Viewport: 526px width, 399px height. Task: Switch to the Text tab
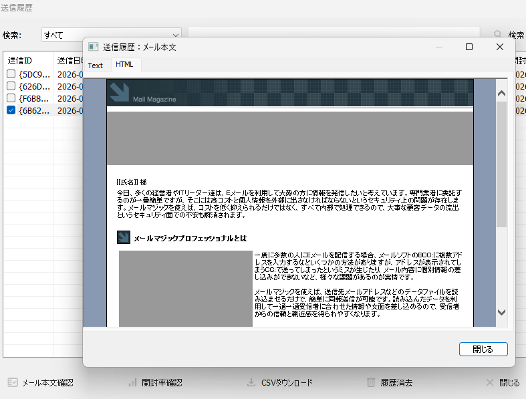[96, 65]
